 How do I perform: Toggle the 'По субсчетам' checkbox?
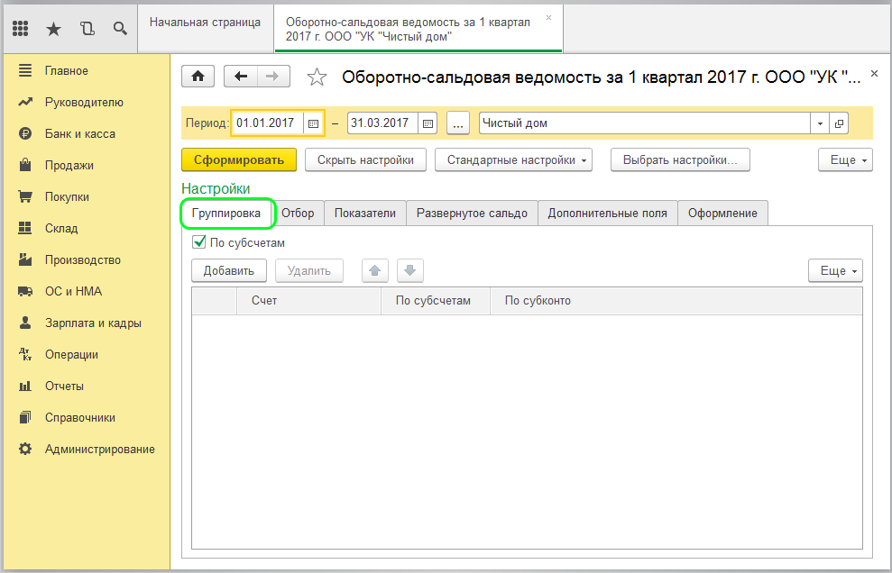click(199, 242)
